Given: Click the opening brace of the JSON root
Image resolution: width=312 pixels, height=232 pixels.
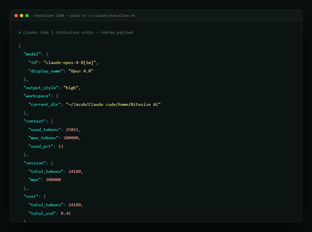Looking at the screenshot, I should 20,46.
